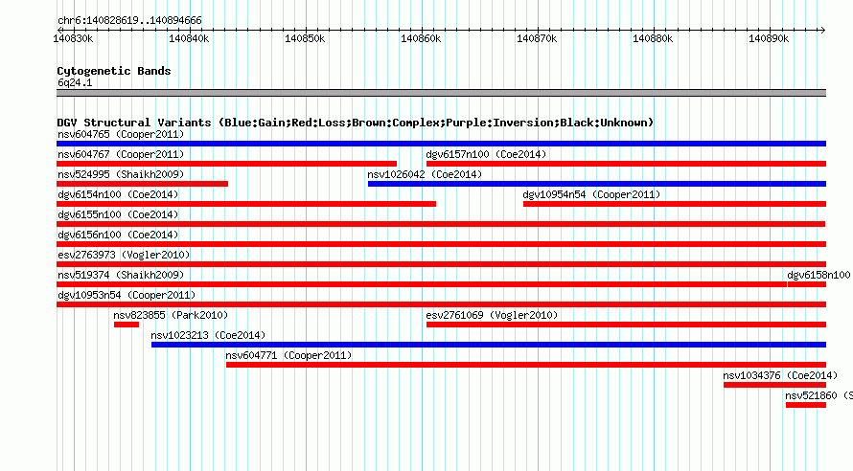Click the nsv823855 short red bar
Viewport: 853px width, 471px height.
tap(127, 325)
